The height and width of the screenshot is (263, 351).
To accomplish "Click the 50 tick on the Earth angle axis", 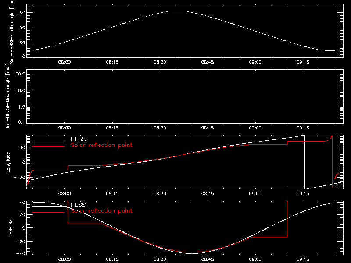I will click(x=22, y=43).
